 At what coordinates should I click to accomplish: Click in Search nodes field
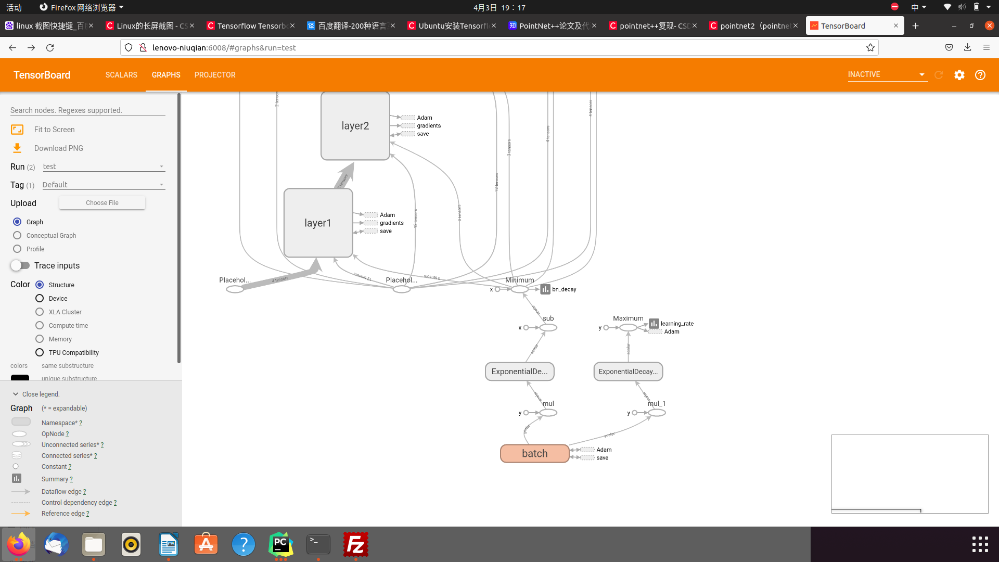pyautogui.click(x=88, y=110)
